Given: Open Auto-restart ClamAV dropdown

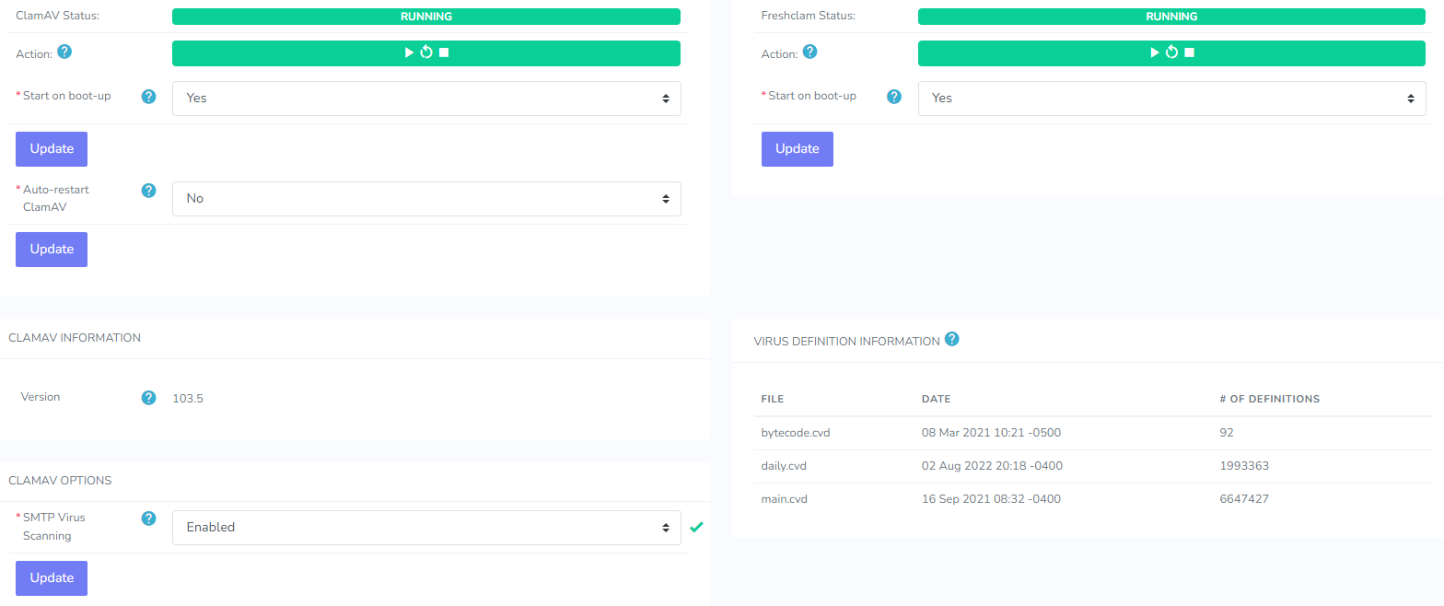Looking at the screenshot, I should click(x=426, y=198).
